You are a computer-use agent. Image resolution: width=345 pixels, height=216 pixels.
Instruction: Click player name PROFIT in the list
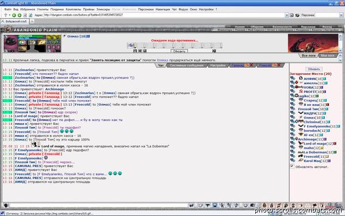coord(310,92)
